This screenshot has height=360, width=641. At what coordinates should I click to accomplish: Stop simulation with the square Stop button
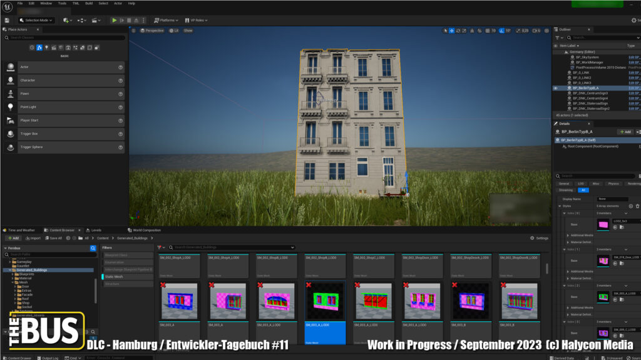pos(130,20)
